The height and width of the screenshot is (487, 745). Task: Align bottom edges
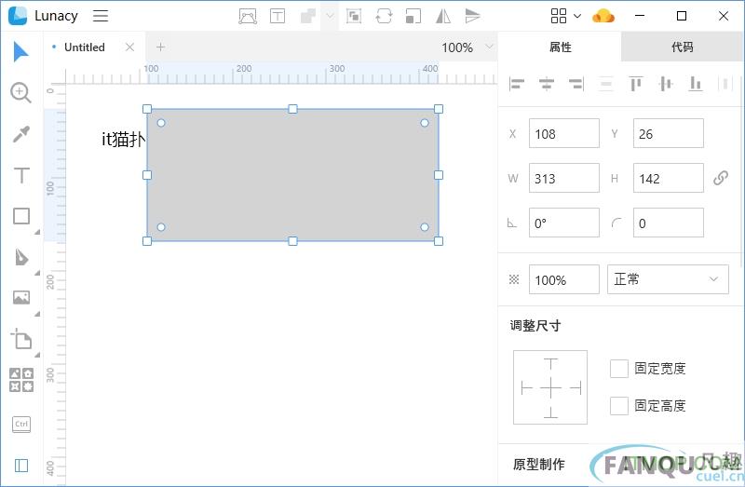pos(696,84)
